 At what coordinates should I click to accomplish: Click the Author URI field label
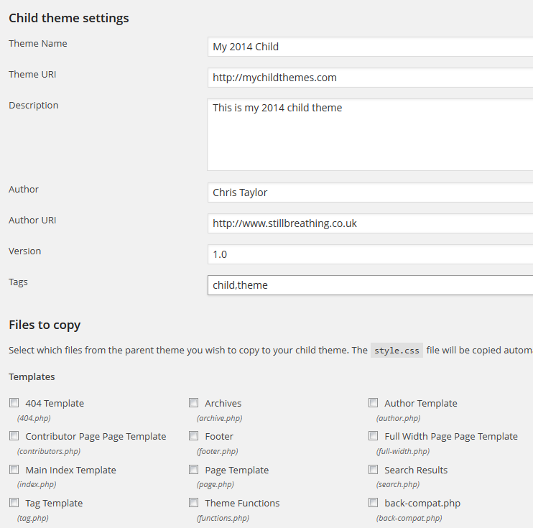pos(32,221)
